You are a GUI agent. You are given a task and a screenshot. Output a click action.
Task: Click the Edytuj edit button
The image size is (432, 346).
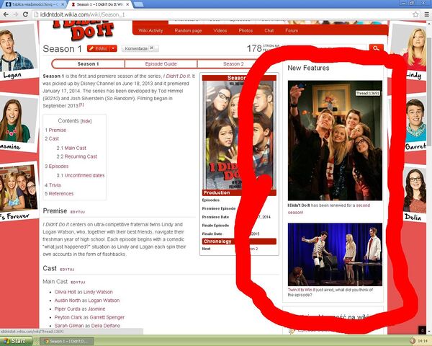click(x=99, y=48)
